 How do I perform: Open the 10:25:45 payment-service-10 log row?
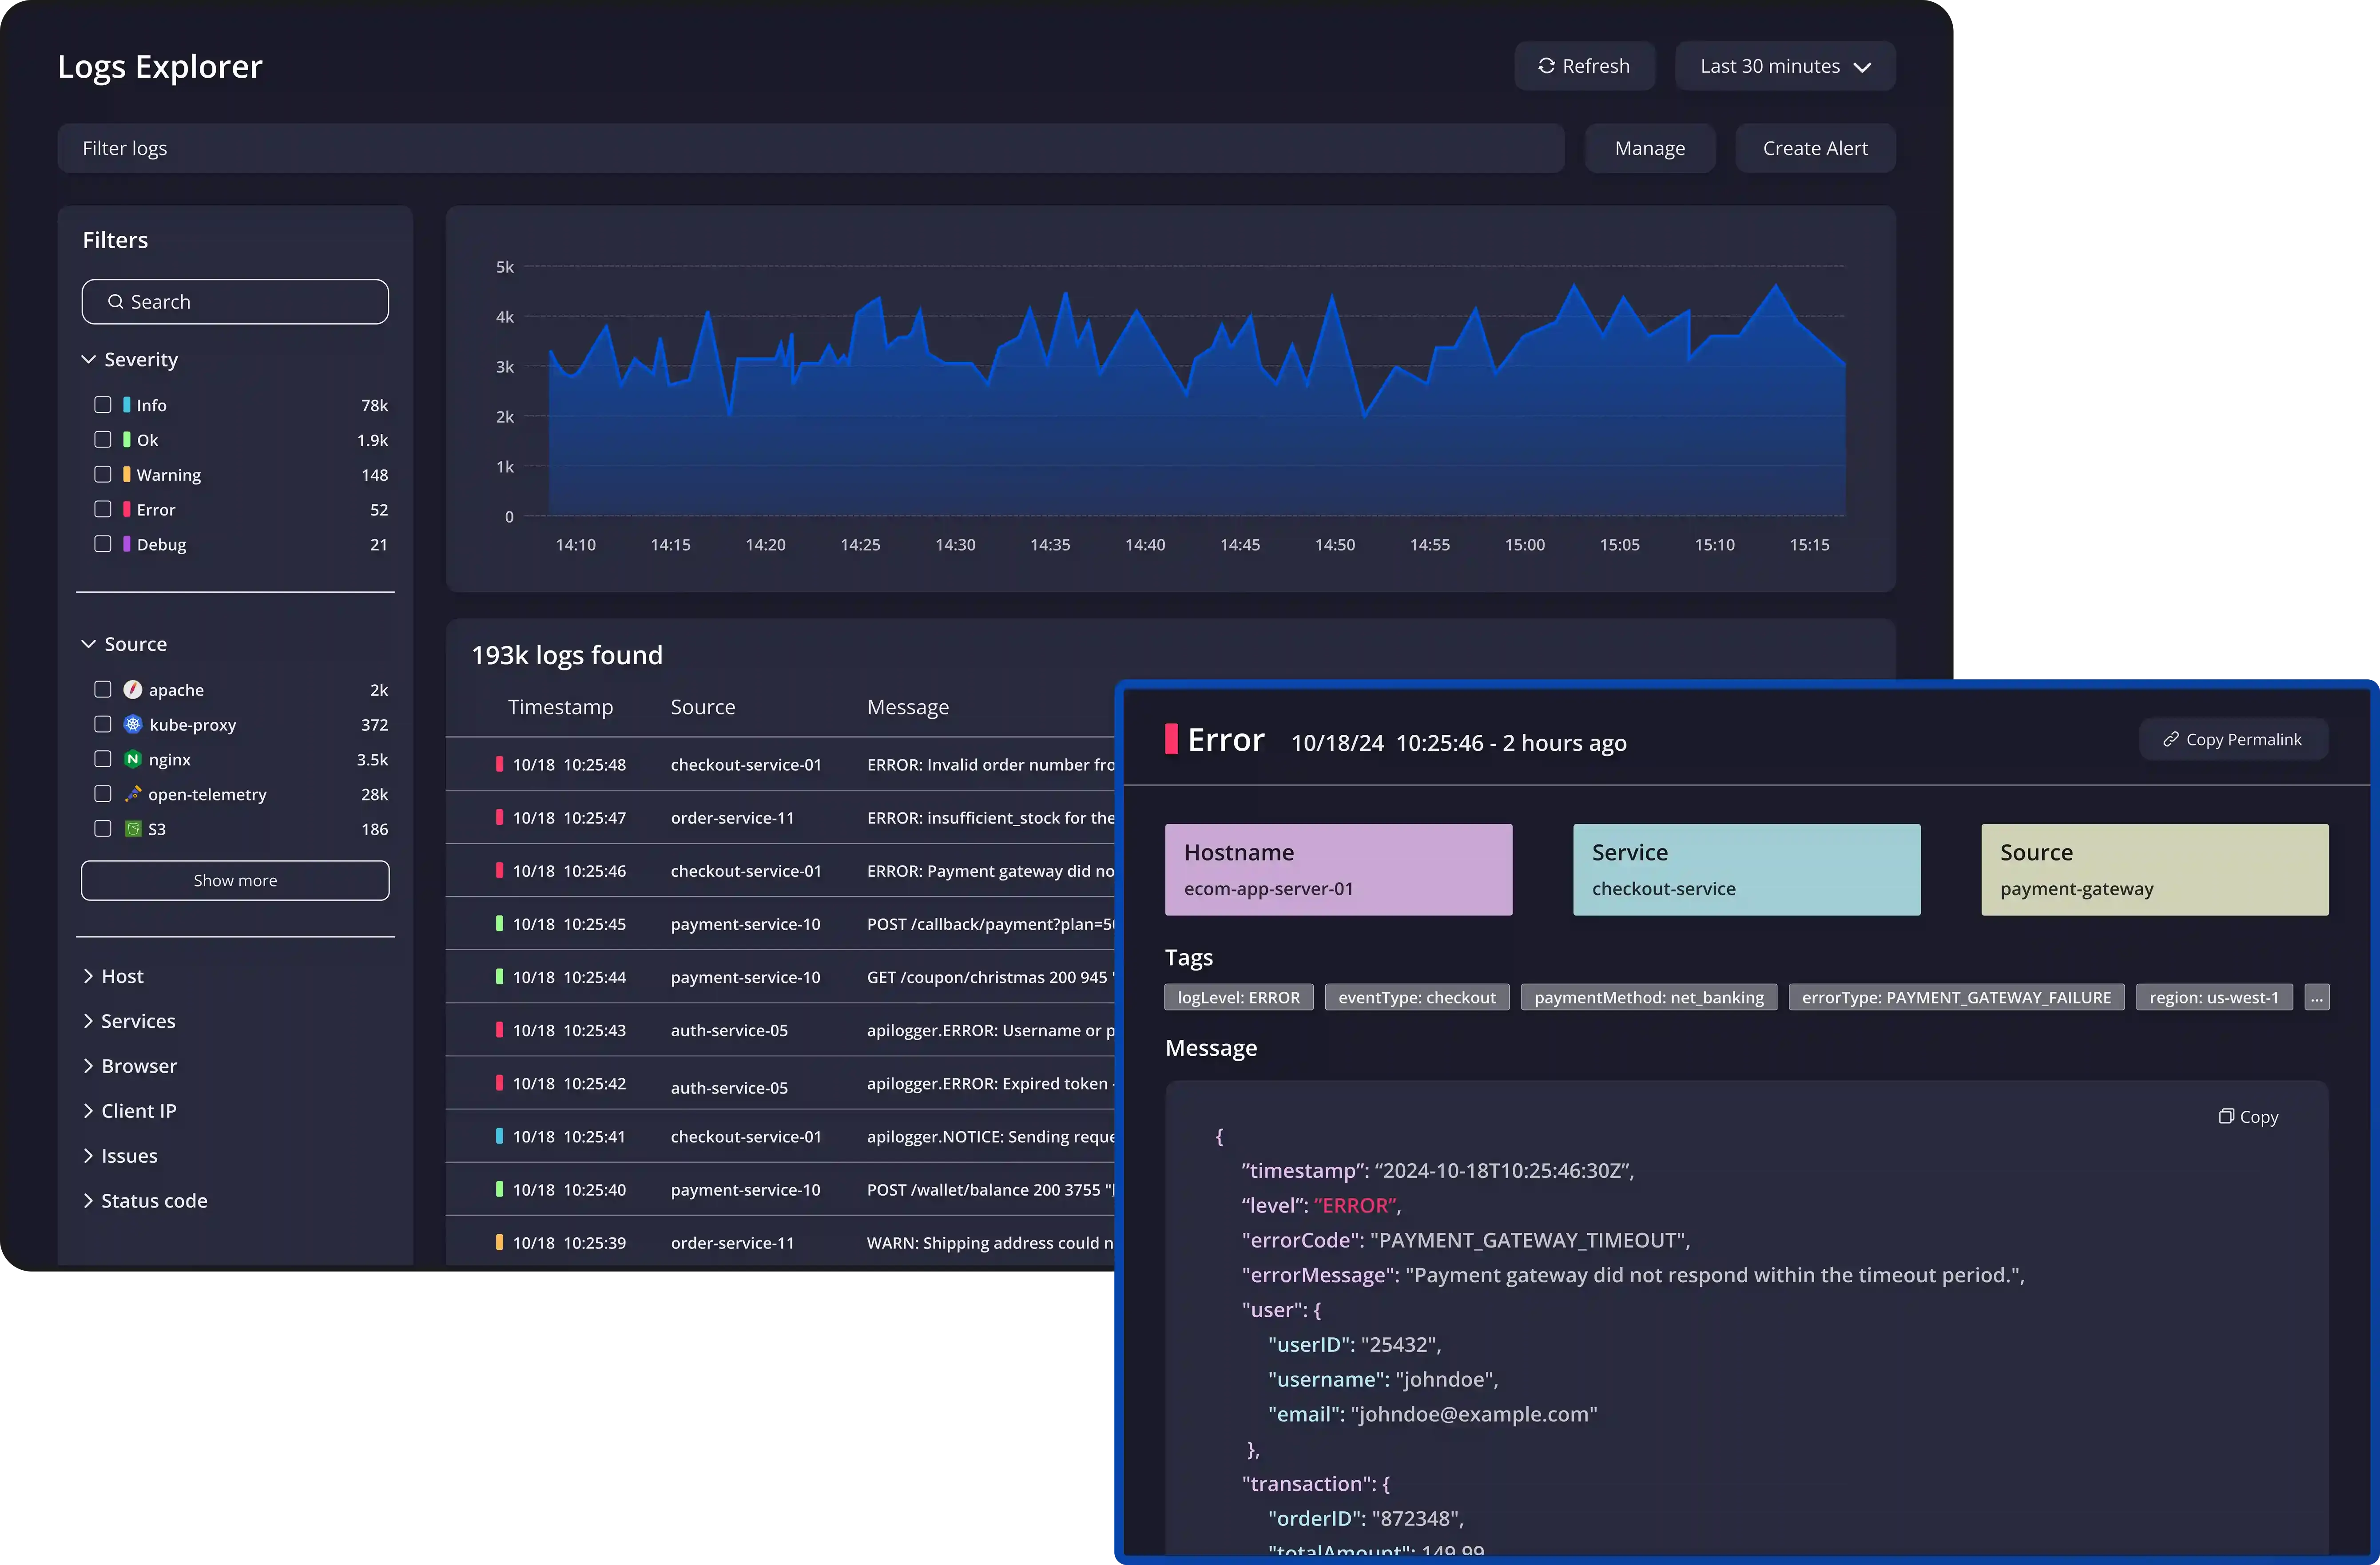click(780, 924)
